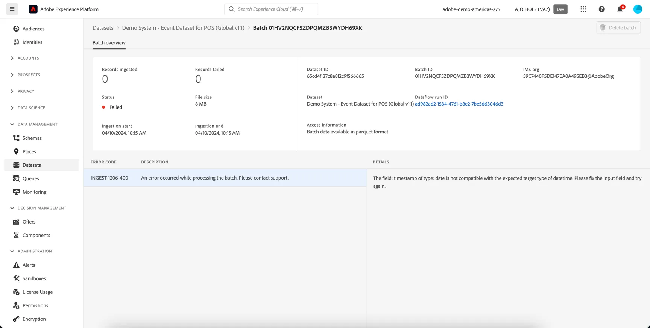Viewport: 650px width, 328px height.
Task: Expand the Accounts section
Action: (12, 58)
